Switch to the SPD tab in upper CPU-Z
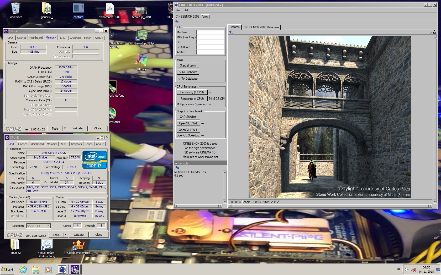 [62, 38]
